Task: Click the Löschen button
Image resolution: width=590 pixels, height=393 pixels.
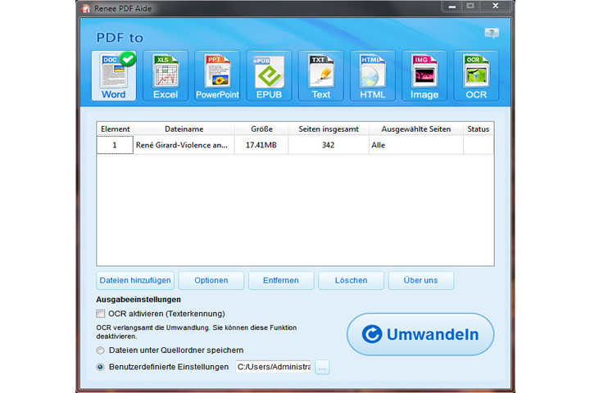Action: tap(351, 281)
